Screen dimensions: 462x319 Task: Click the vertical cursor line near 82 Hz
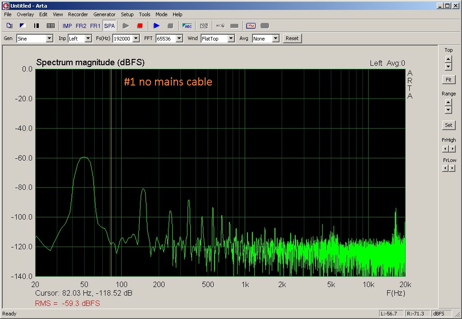tap(111, 173)
